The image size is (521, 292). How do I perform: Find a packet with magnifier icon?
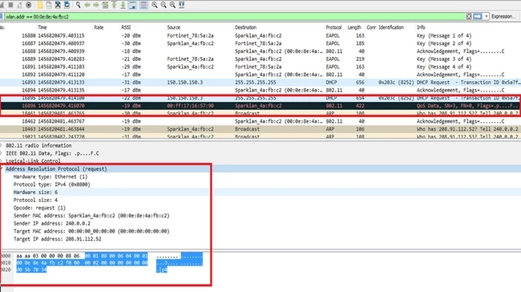[x=79, y=5]
